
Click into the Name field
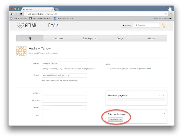(x=64, y=64)
